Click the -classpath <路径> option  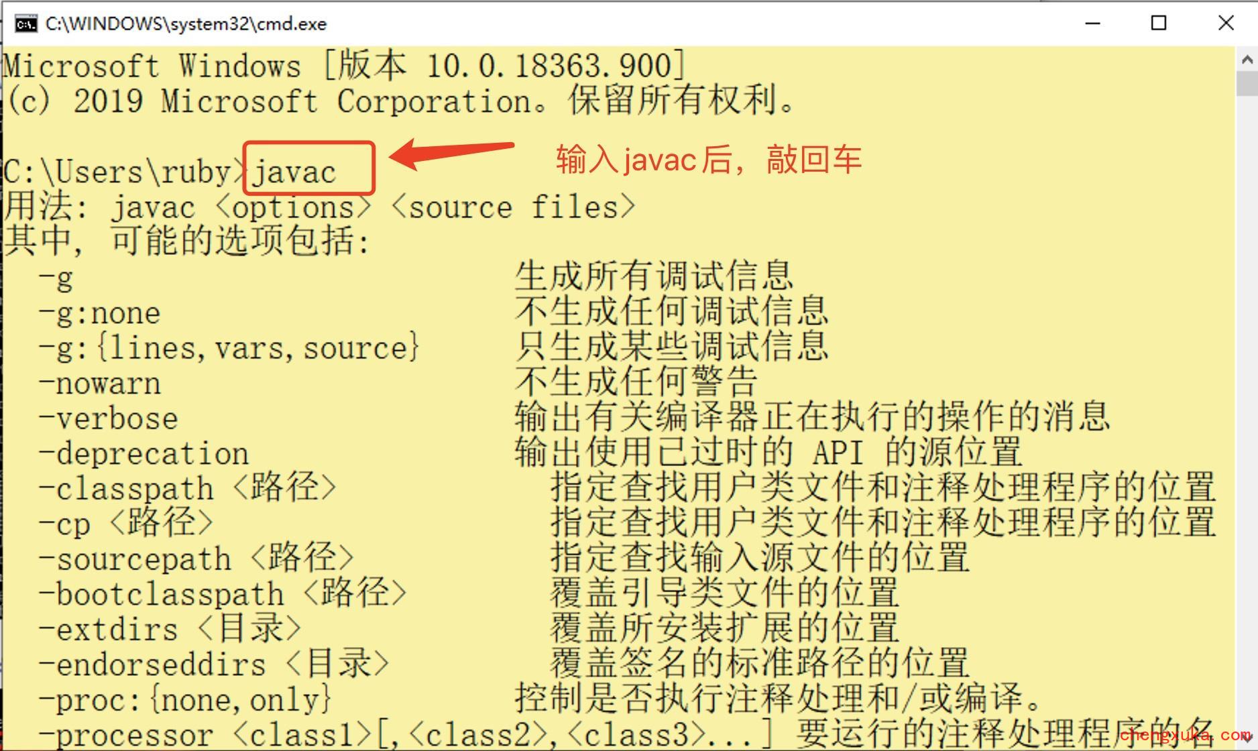click(x=187, y=488)
